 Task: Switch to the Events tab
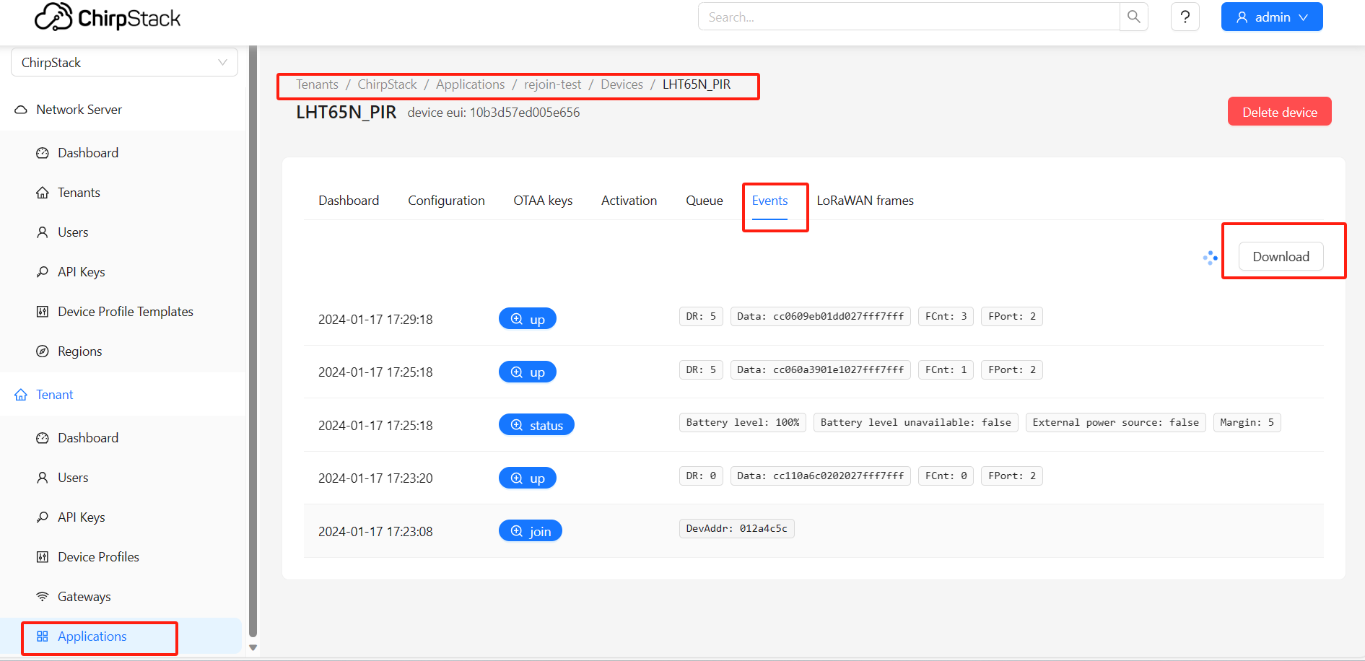tap(769, 201)
